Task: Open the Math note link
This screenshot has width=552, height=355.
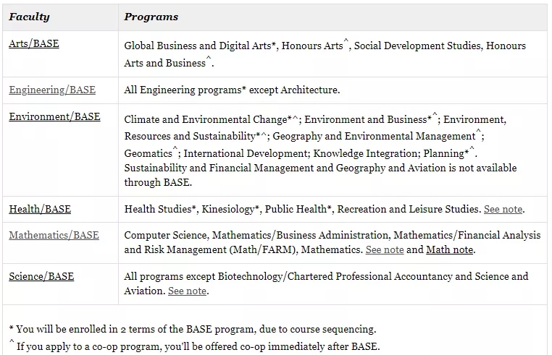Action: coord(450,249)
